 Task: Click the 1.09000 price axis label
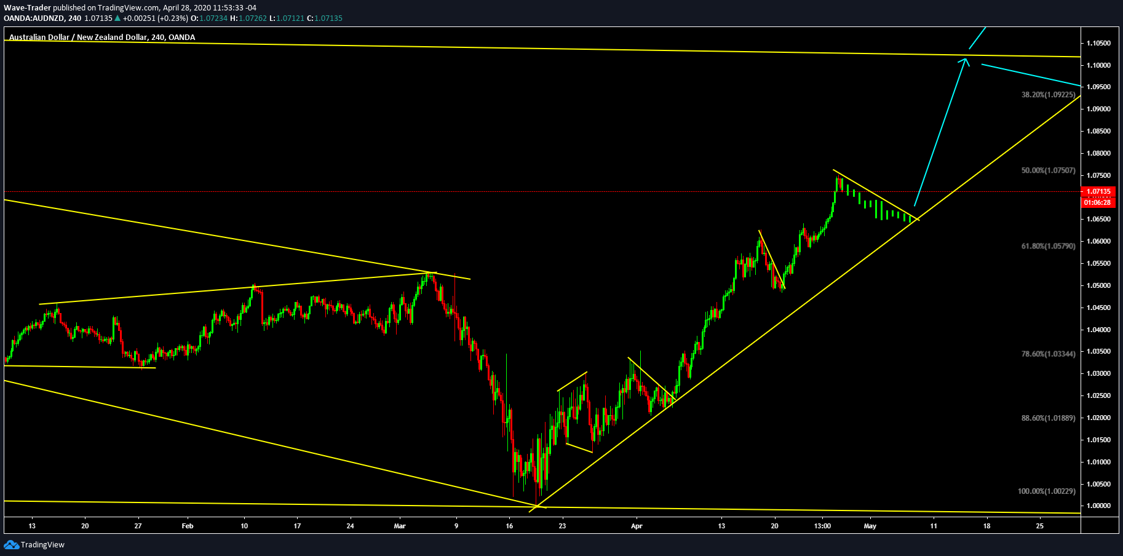tap(1098, 109)
